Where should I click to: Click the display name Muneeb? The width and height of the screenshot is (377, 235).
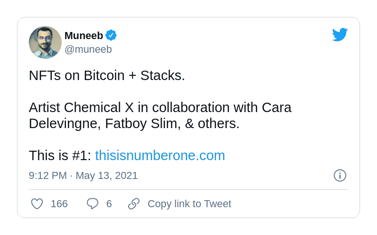84,36
